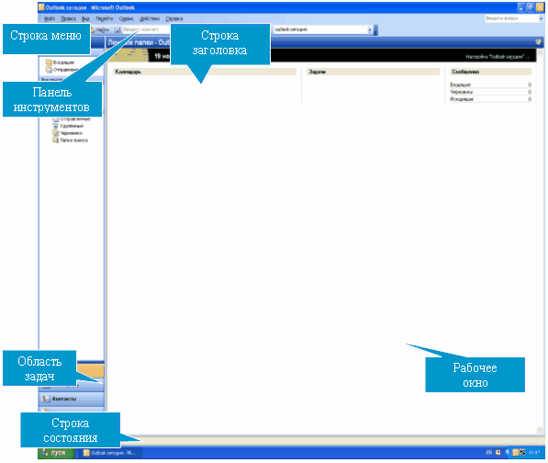Expand the outlook:сегодня address dropdown arrow
This screenshot has width=548, height=463.
point(370,29)
